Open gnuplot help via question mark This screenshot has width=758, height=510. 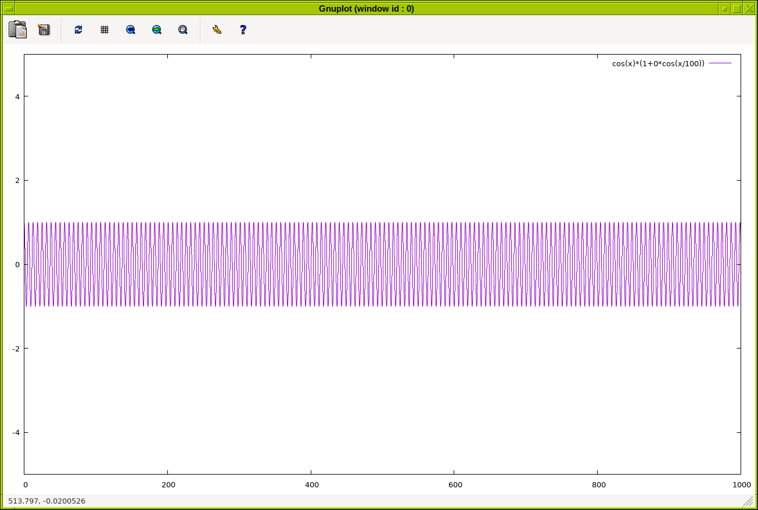pyautogui.click(x=243, y=30)
